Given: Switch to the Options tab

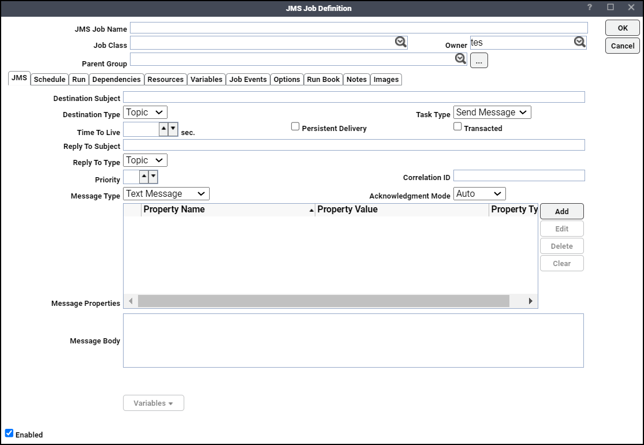Looking at the screenshot, I should (286, 79).
